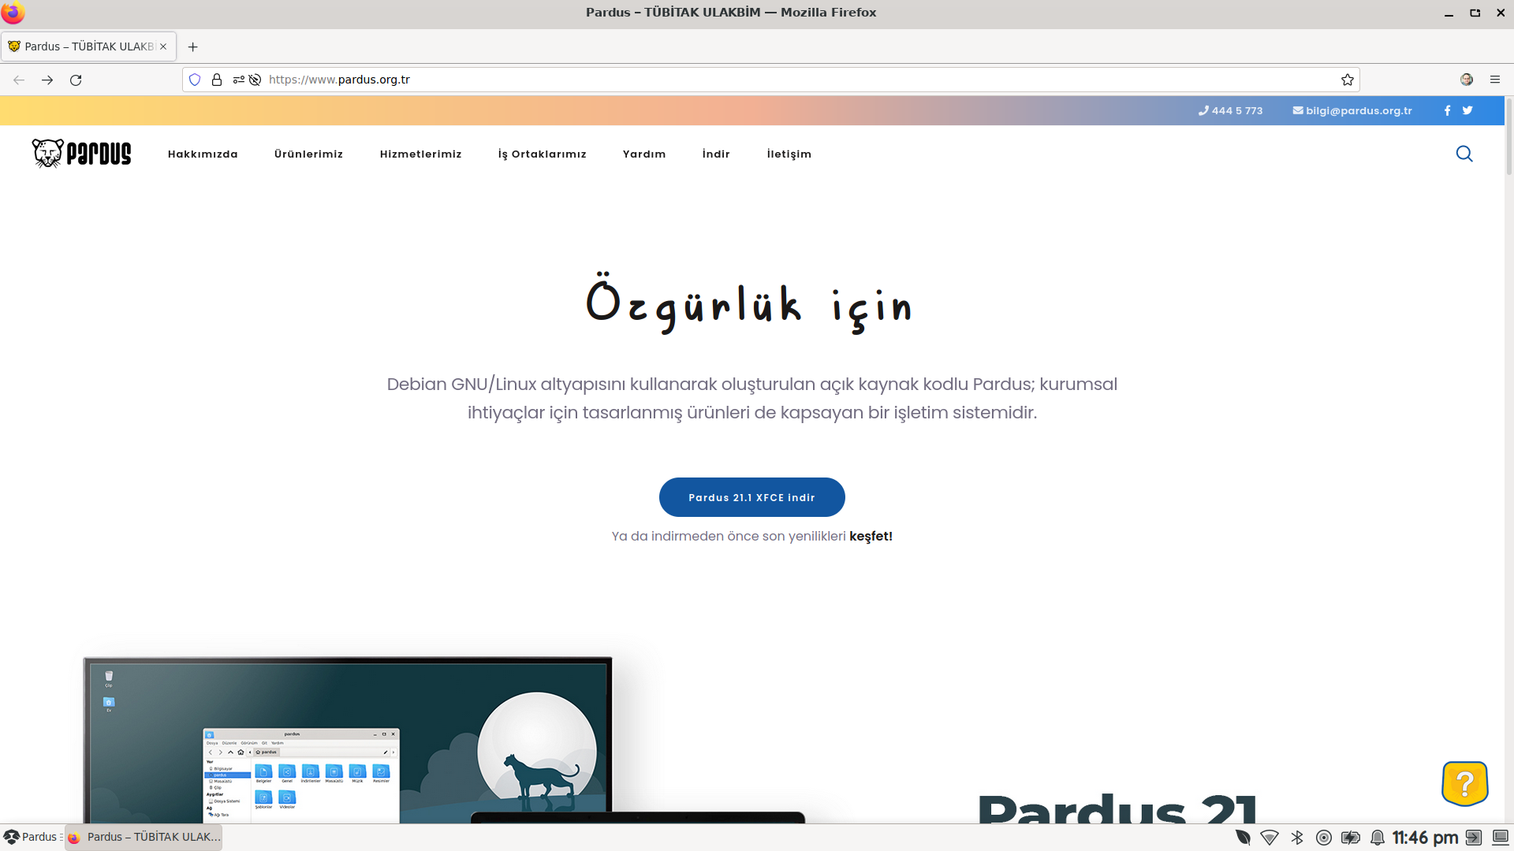Open the Yardım menu
This screenshot has height=851, width=1514.
click(x=644, y=154)
